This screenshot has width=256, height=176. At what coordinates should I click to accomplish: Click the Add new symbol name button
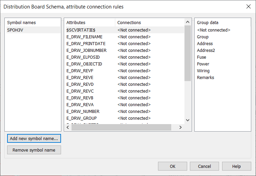(34, 138)
